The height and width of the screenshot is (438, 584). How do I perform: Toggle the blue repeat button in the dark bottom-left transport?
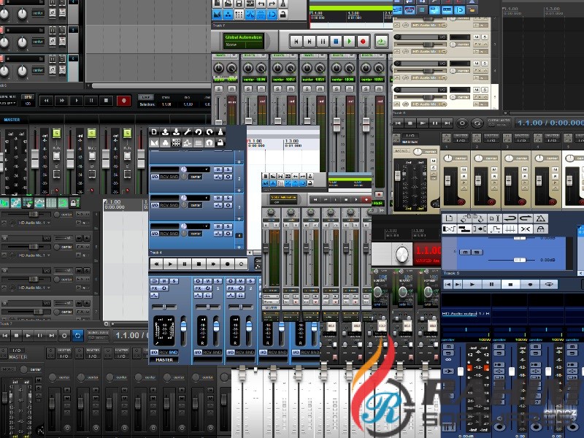tap(77, 335)
